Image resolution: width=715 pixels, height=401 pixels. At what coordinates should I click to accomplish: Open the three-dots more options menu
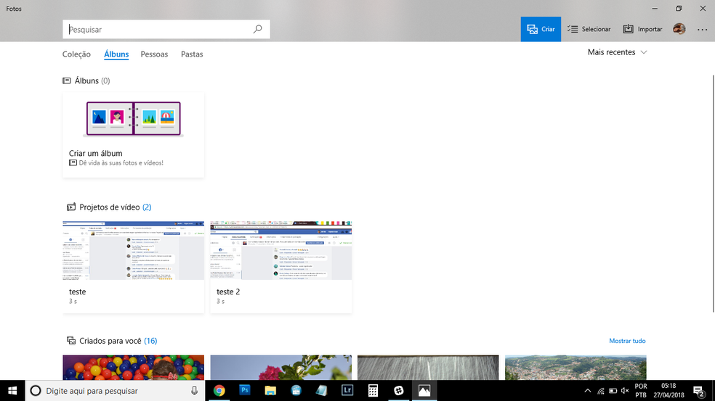tap(702, 30)
